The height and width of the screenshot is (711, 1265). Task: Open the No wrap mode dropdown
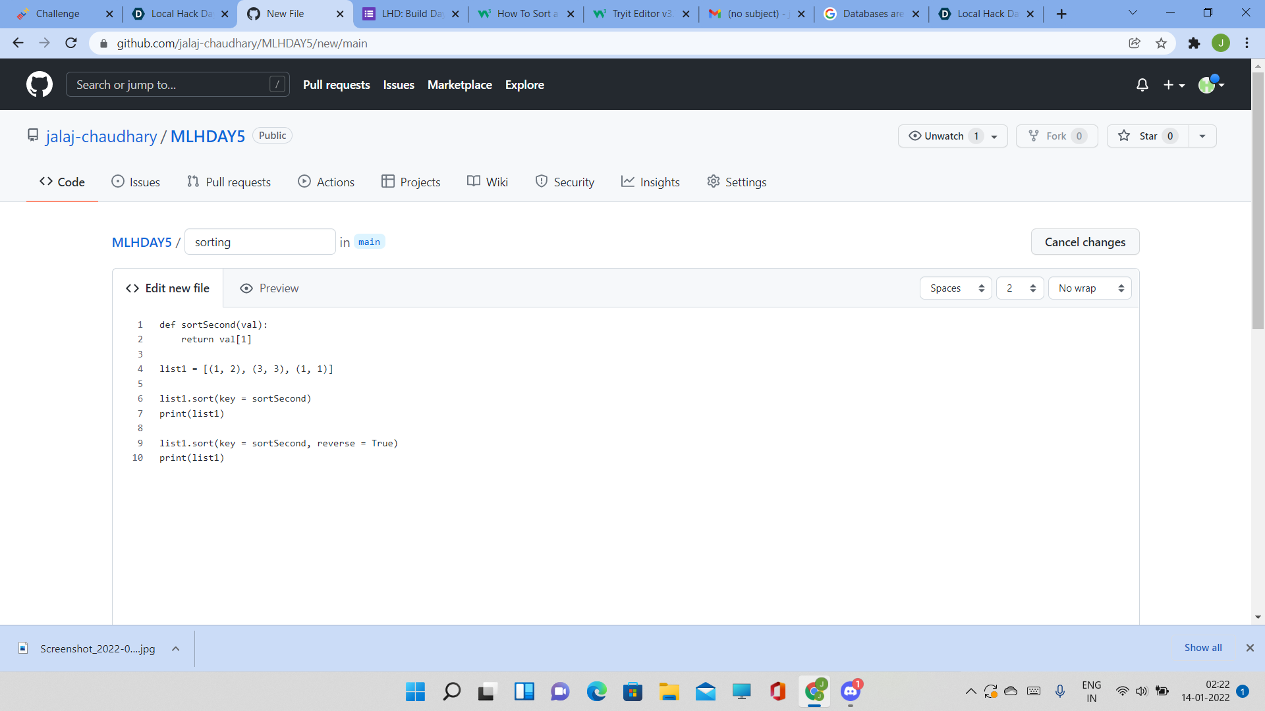click(1090, 288)
